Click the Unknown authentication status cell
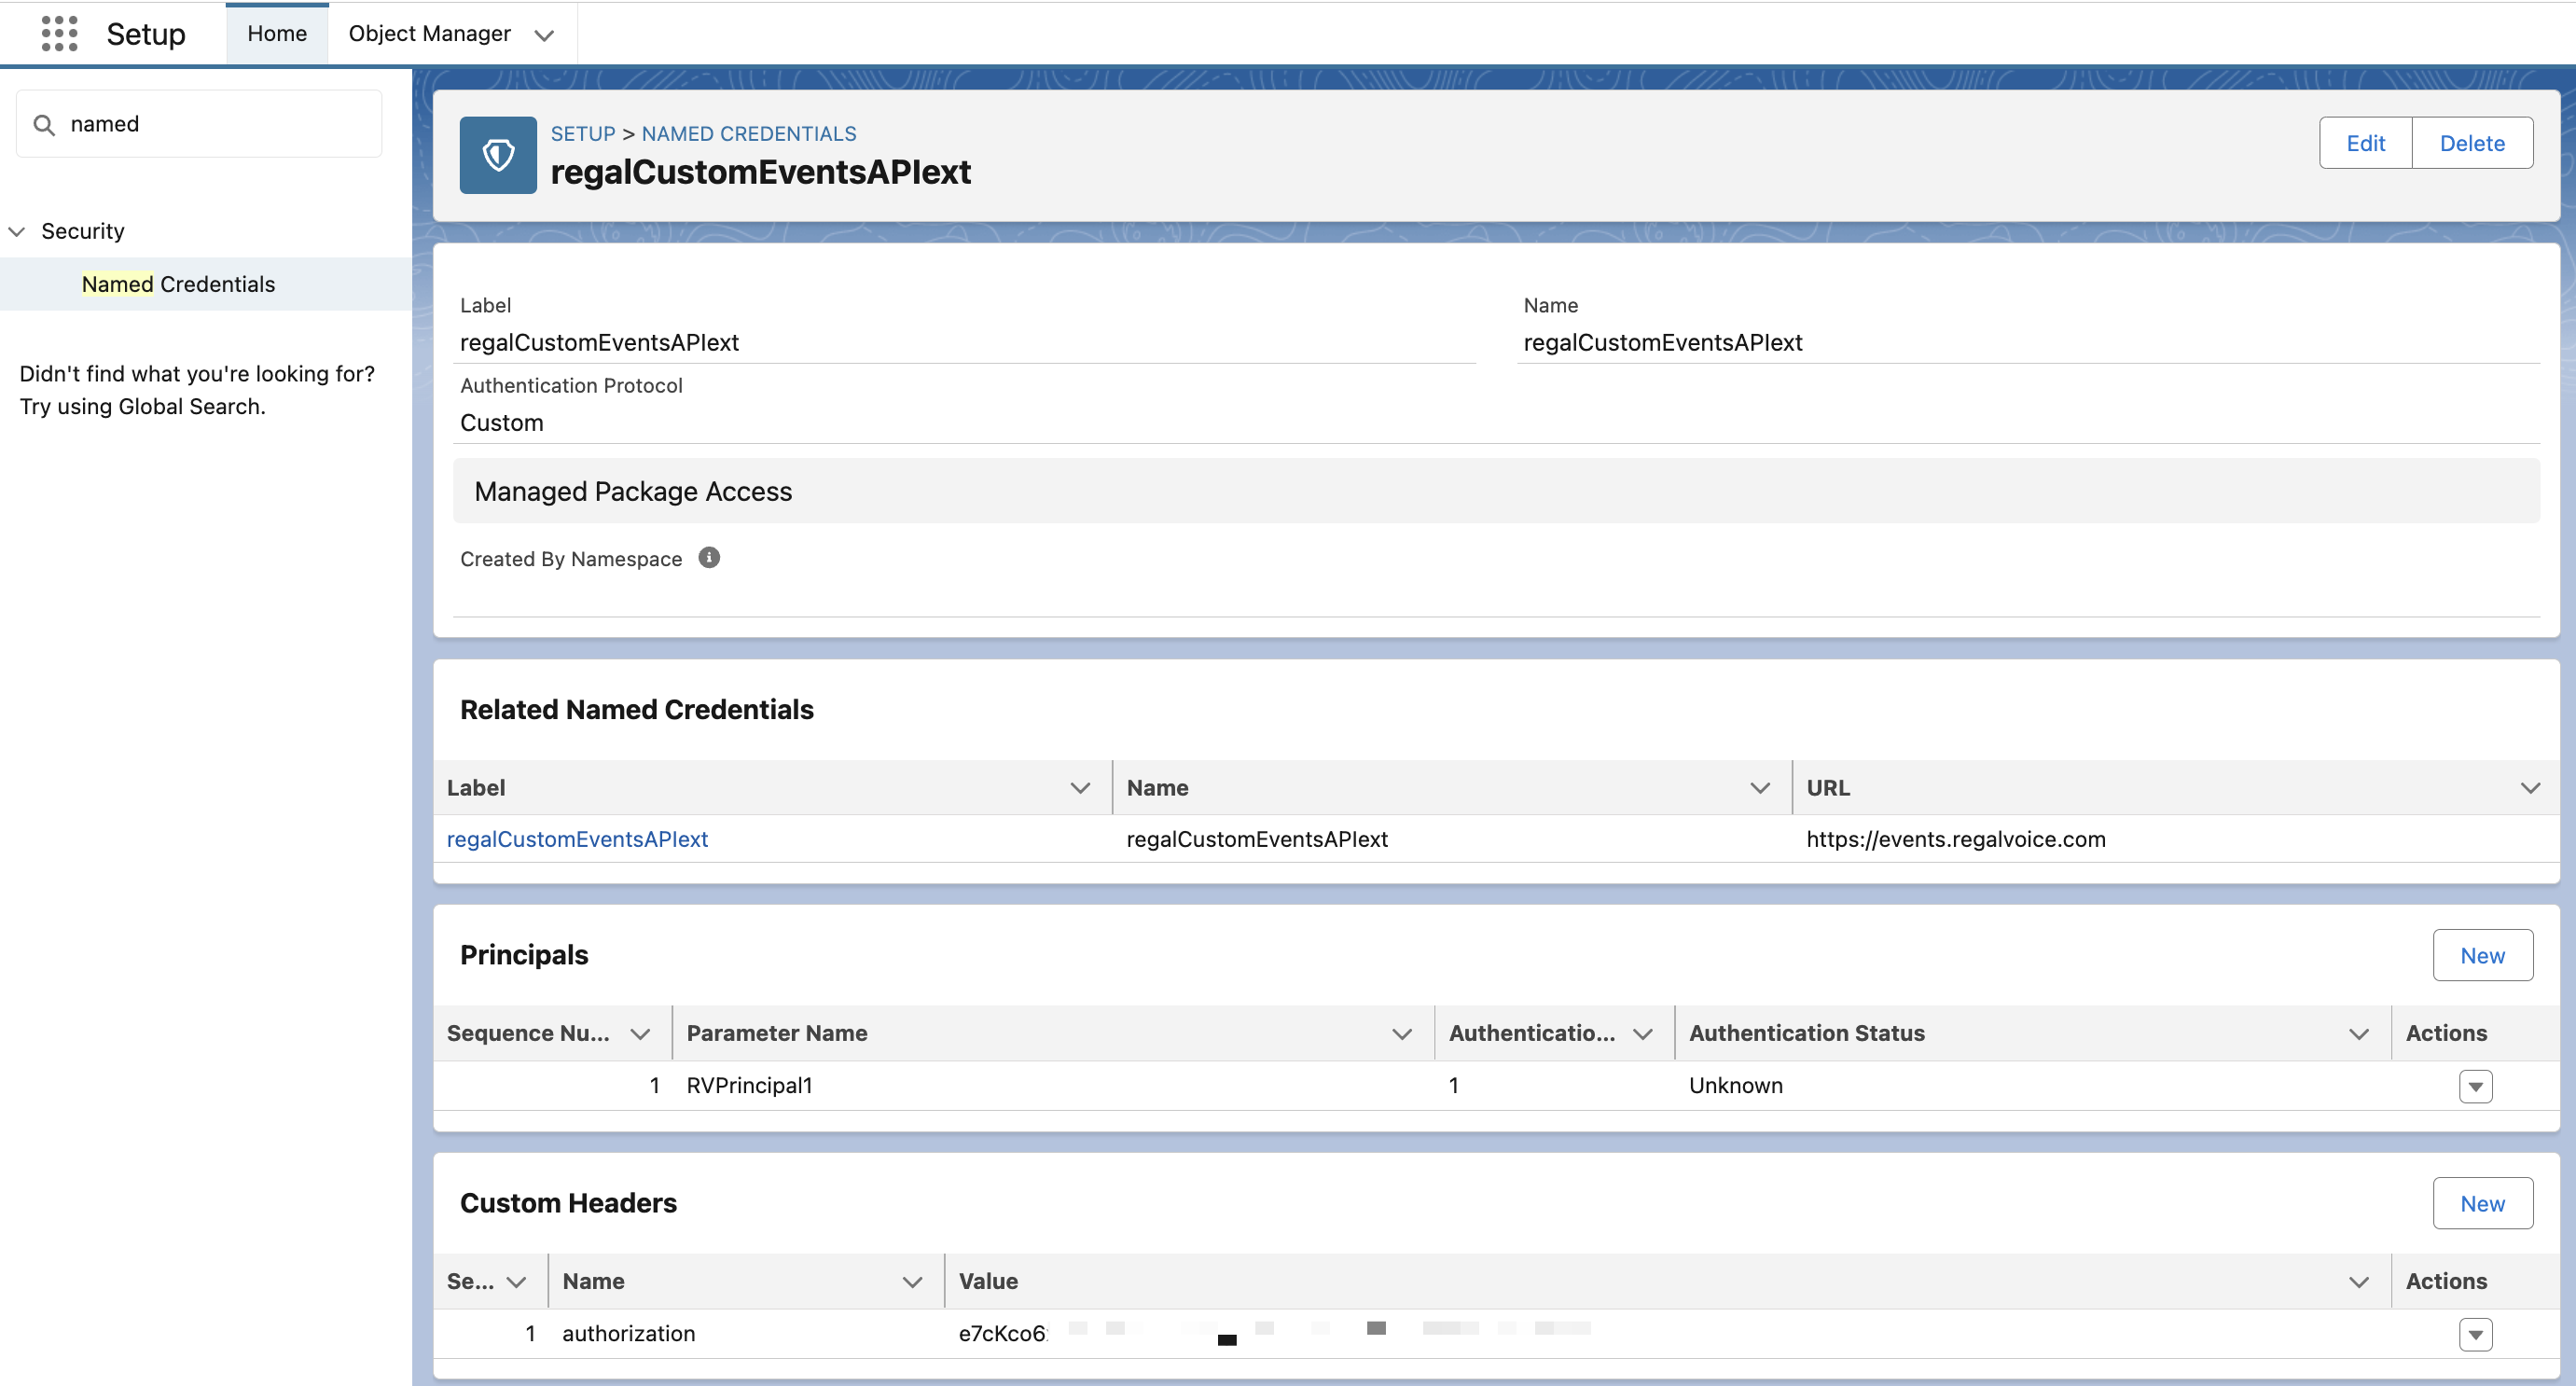Viewport: 2576px width, 1386px height. (1735, 1085)
